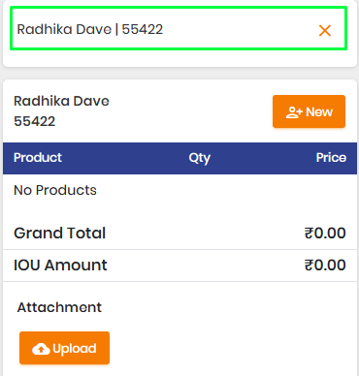Focus the Radhika Dave | 55422 search field
The image size is (359, 376).
(x=179, y=28)
